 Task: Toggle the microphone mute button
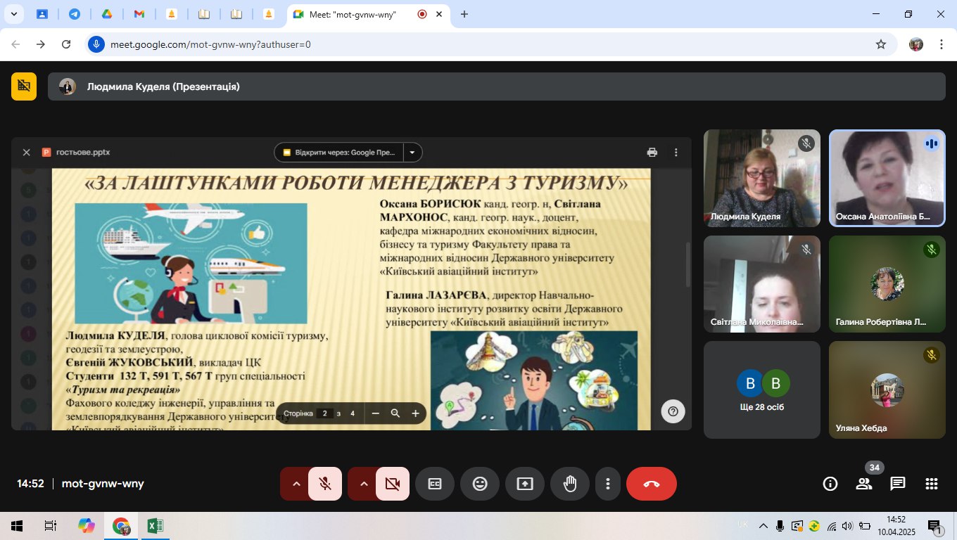(325, 484)
